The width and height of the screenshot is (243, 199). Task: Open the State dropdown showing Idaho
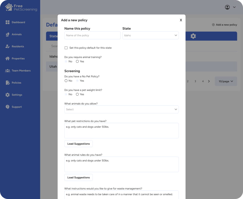click(150, 35)
